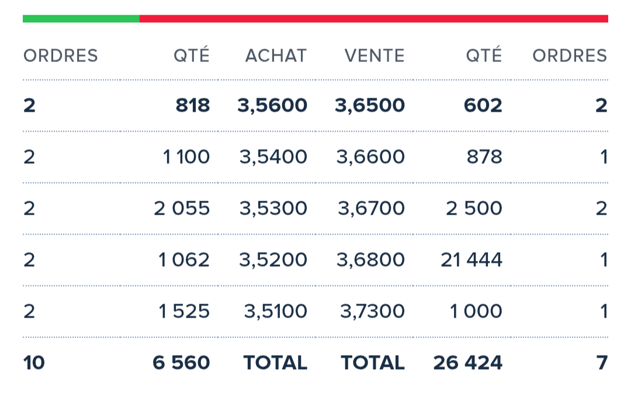Image resolution: width=631 pixels, height=396 pixels.
Task: Click the green buy-side progress bar segment
Action: pyautogui.click(x=81, y=19)
